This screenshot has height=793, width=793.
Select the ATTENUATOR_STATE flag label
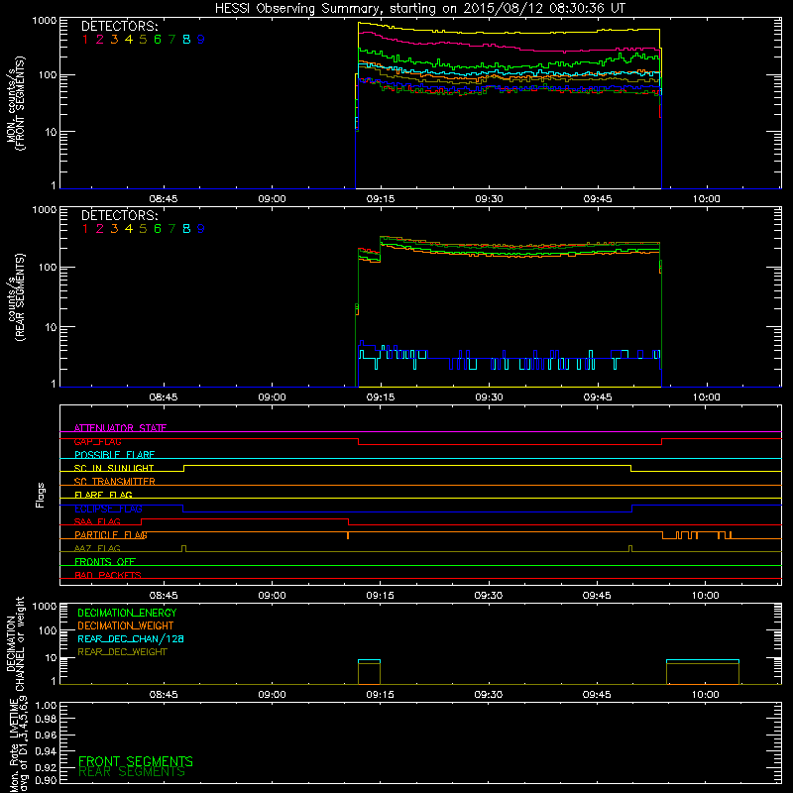tap(120, 428)
